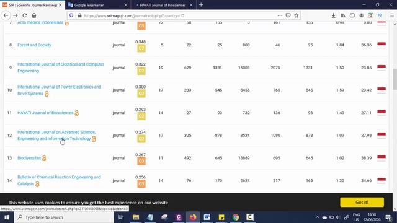Image resolution: width=397 pixels, height=223 pixels.
Task: Select SJR value 0.348 for Forest and Society
Action: (x=140, y=42)
